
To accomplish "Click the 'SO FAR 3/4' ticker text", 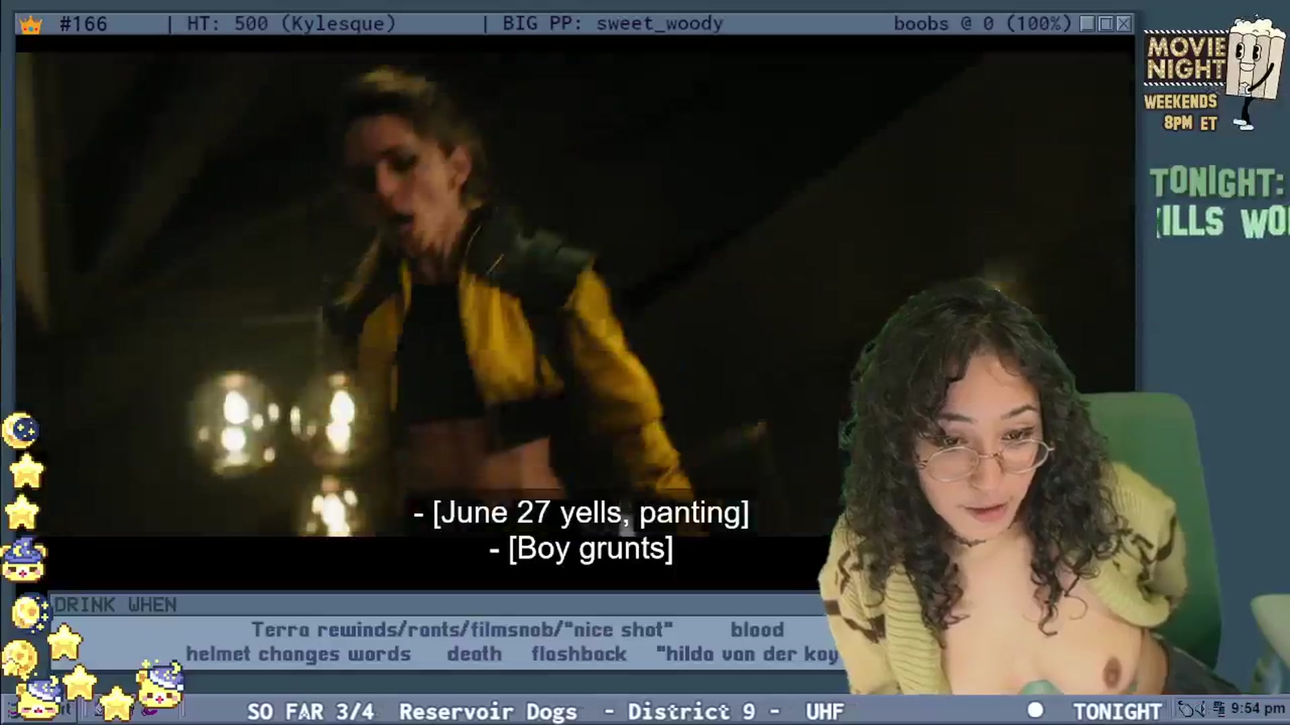I will tap(310, 712).
